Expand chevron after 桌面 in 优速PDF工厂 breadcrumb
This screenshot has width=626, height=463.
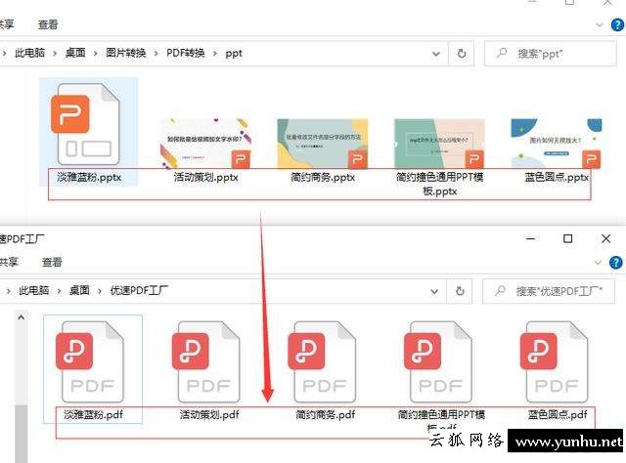(99, 291)
